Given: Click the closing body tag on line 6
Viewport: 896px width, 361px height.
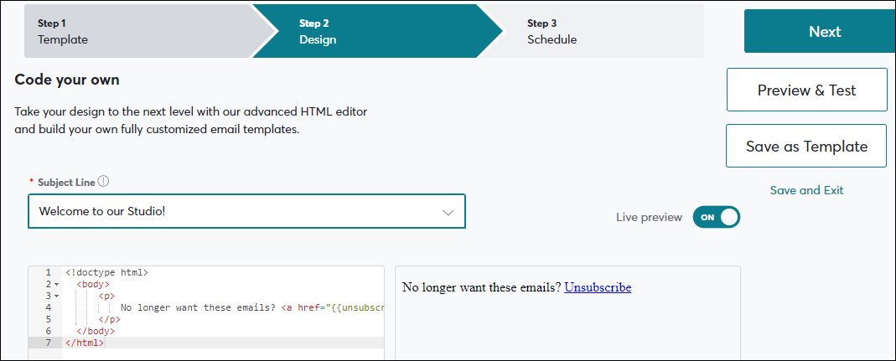Looking at the screenshot, I should tap(96, 331).
